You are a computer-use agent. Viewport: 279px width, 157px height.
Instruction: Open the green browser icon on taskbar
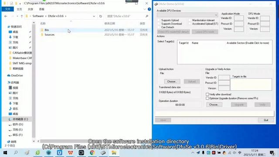38,153
